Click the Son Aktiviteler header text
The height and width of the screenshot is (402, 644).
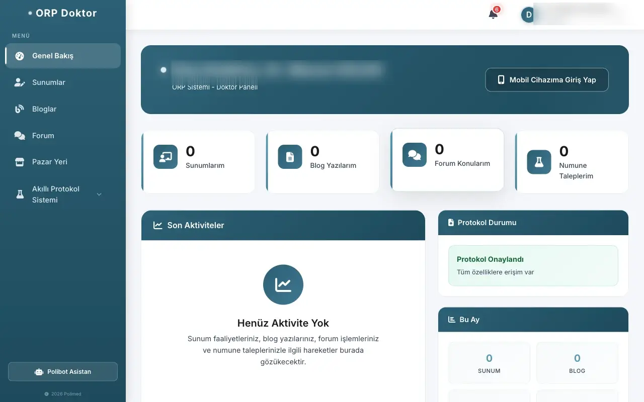(x=196, y=225)
